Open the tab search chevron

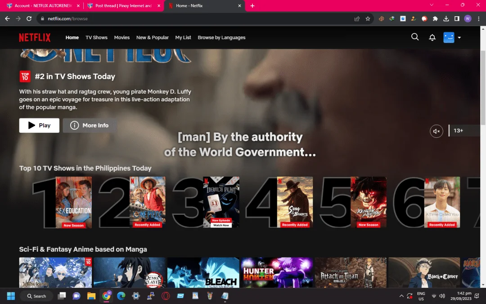pos(432,5)
